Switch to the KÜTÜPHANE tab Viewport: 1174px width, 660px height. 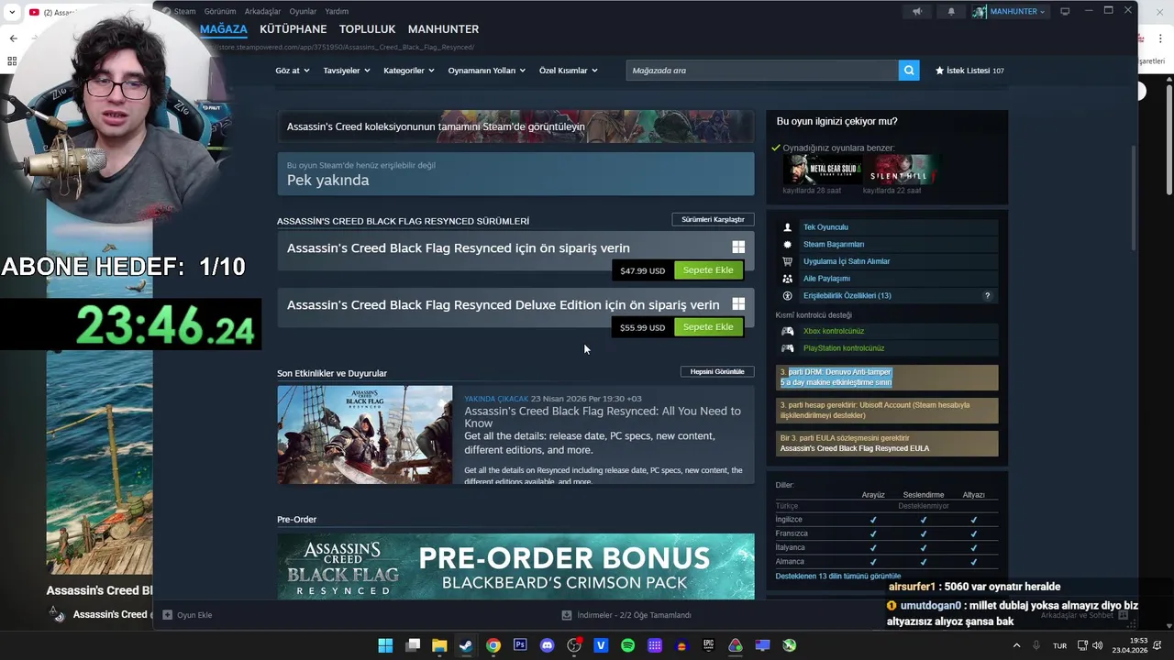293,29
